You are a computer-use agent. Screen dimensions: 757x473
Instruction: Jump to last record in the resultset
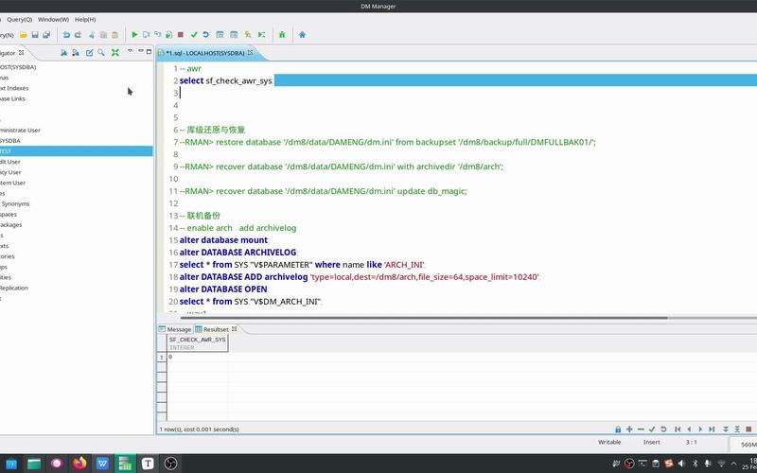(x=712, y=429)
